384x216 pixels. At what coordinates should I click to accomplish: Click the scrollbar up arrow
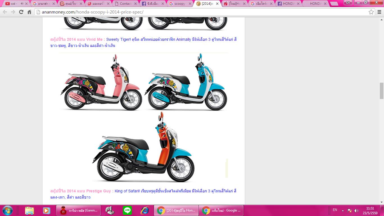pyautogui.click(x=381, y=19)
